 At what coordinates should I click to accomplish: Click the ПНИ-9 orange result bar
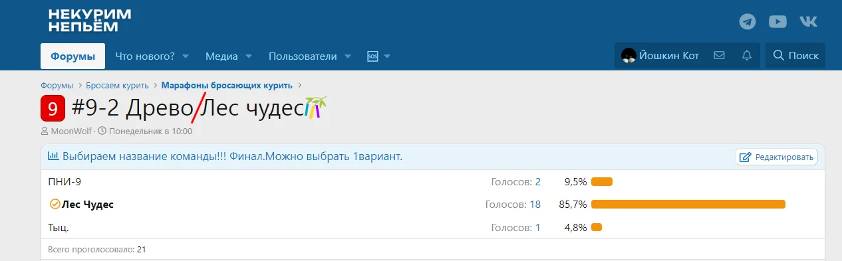[x=602, y=181]
